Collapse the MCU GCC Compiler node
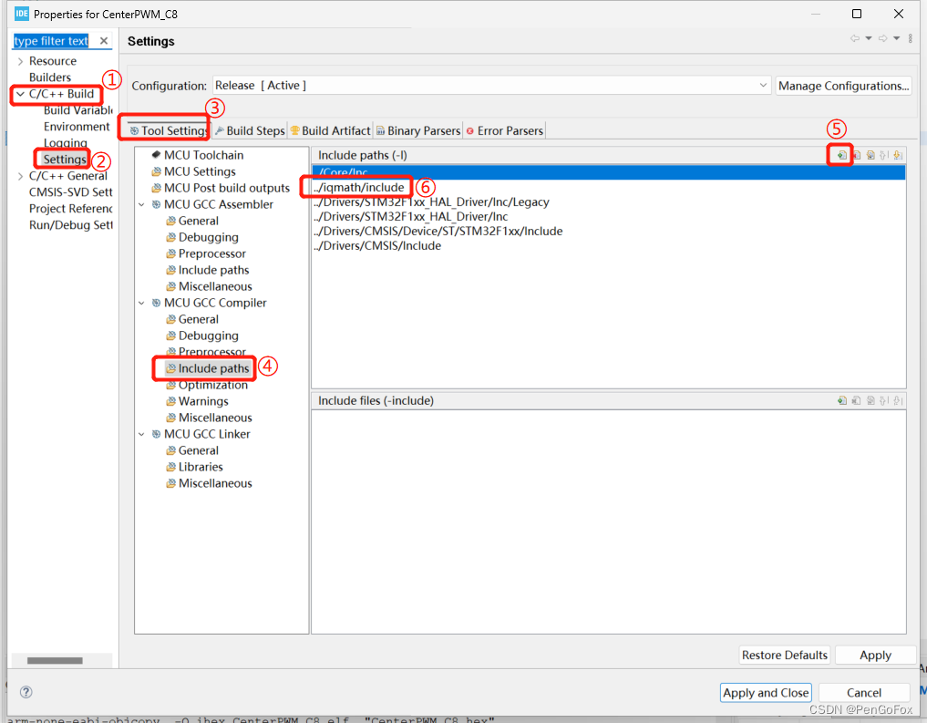This screenshot has width=927, height=723. pos(141,303)
